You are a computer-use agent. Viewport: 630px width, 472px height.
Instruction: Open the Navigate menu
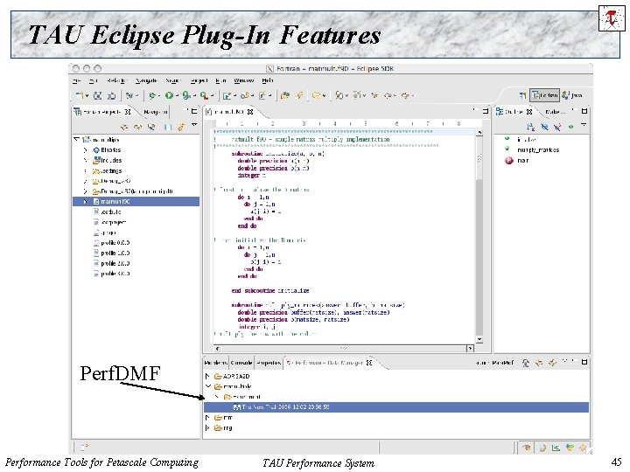[146, 80]
